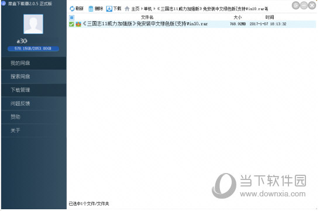Click the status text 已选中1个文件/文件夹

click(89, 203)
